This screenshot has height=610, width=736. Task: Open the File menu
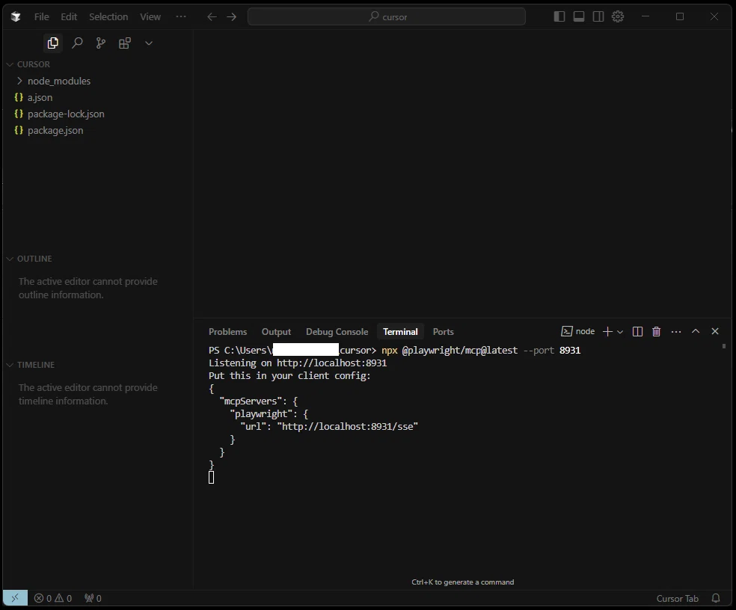[41, 17]
